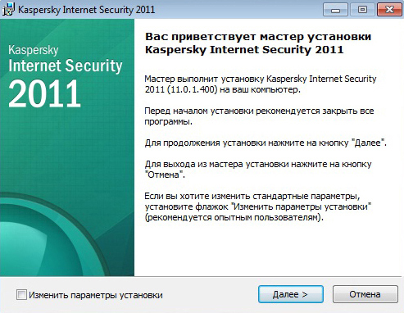Continue setup with the 'Далее >' button
Viewport: 404px width, 313px height.
(x=291, y=294)
